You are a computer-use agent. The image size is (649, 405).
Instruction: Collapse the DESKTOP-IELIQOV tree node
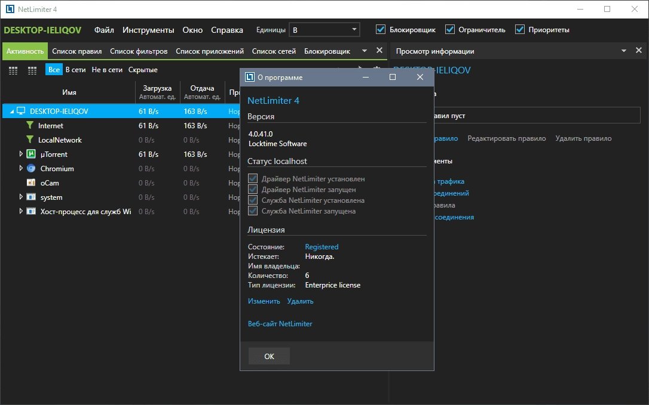pos(11,111)
